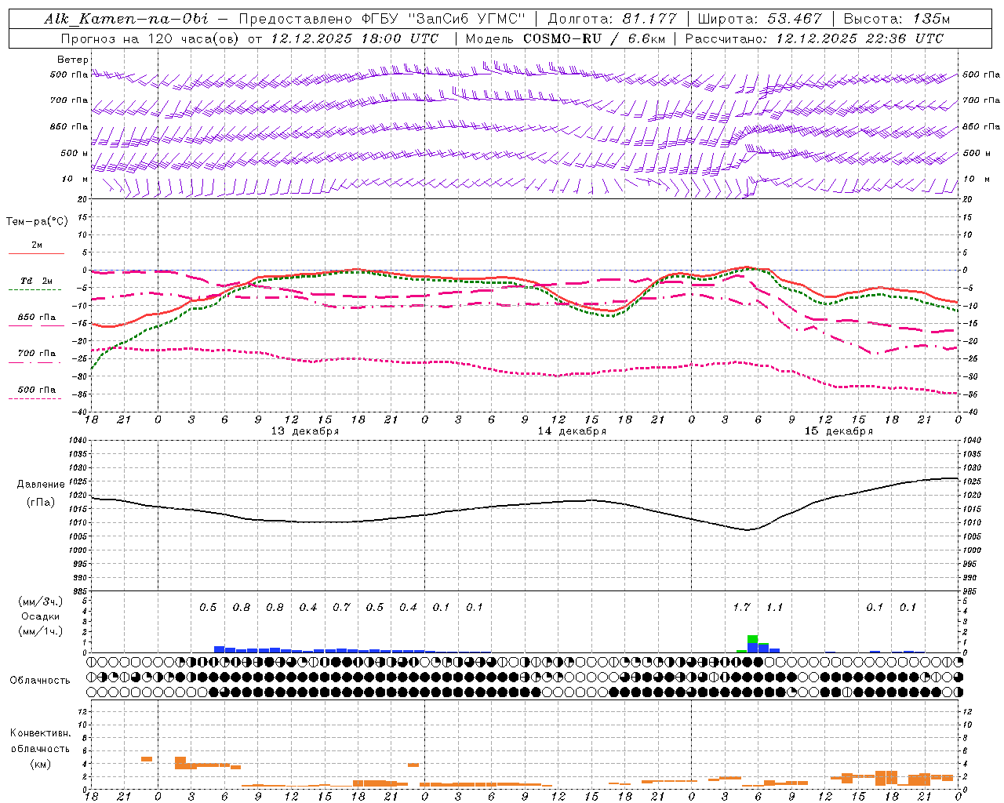Click the Тем-ра(°C) temperature axis title

pos(37,222)
